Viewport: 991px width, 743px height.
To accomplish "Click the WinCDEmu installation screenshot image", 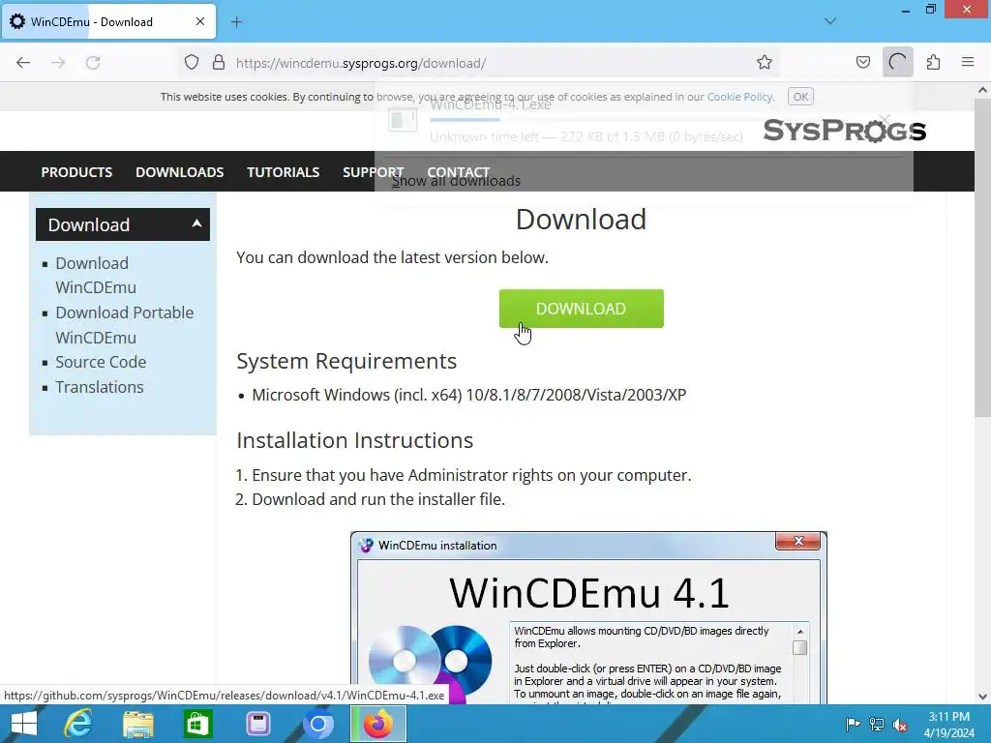I will (588, 618).
